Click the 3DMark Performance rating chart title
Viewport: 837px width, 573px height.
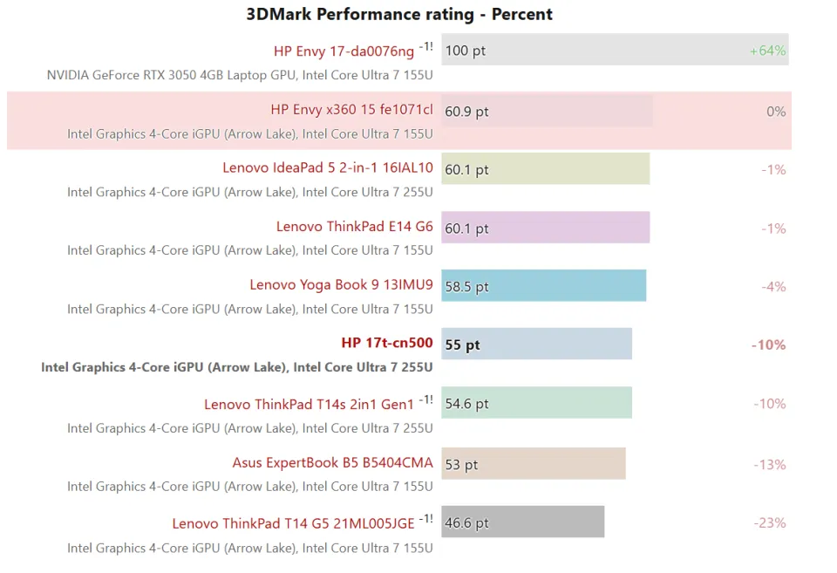click(x=399, y=14)
